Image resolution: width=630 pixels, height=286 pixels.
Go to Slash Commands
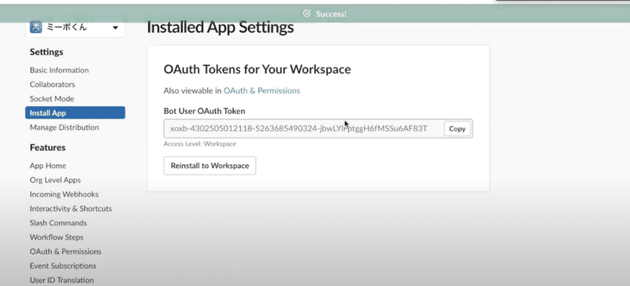58,223
